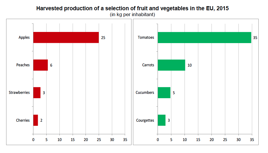Select the green Tomatoes bar
This screenshot has width=268, height=153.
(204, 37)
